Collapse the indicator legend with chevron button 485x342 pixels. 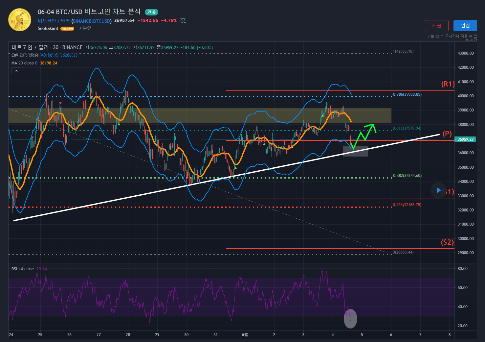point(16,71)
